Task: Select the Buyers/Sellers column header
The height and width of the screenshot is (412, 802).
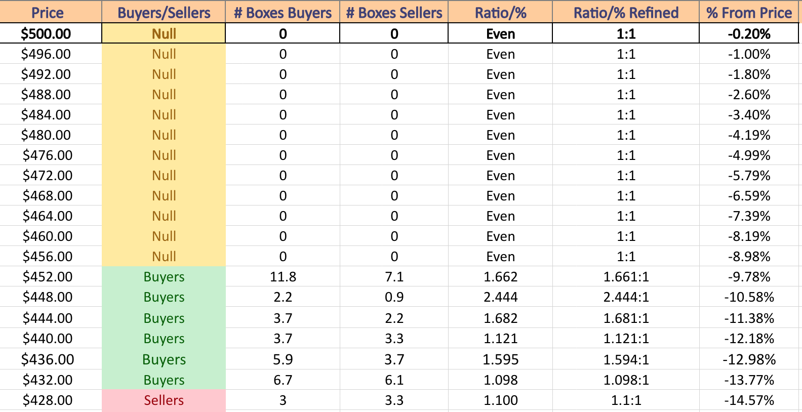Action: click(x=164, y=12)
